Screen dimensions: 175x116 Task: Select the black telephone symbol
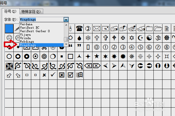[x=79, y=29]
